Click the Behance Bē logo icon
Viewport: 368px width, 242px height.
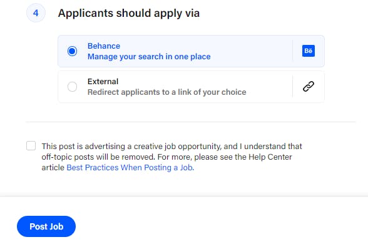tap(308, 51)
